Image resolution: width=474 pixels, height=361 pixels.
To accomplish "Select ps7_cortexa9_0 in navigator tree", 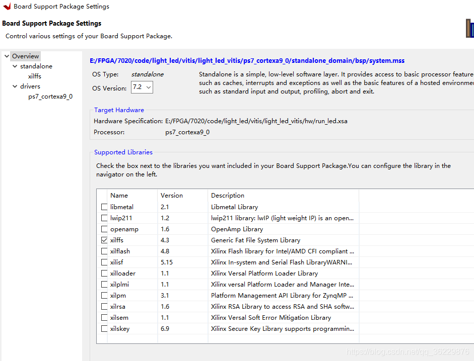I will 50,97.
